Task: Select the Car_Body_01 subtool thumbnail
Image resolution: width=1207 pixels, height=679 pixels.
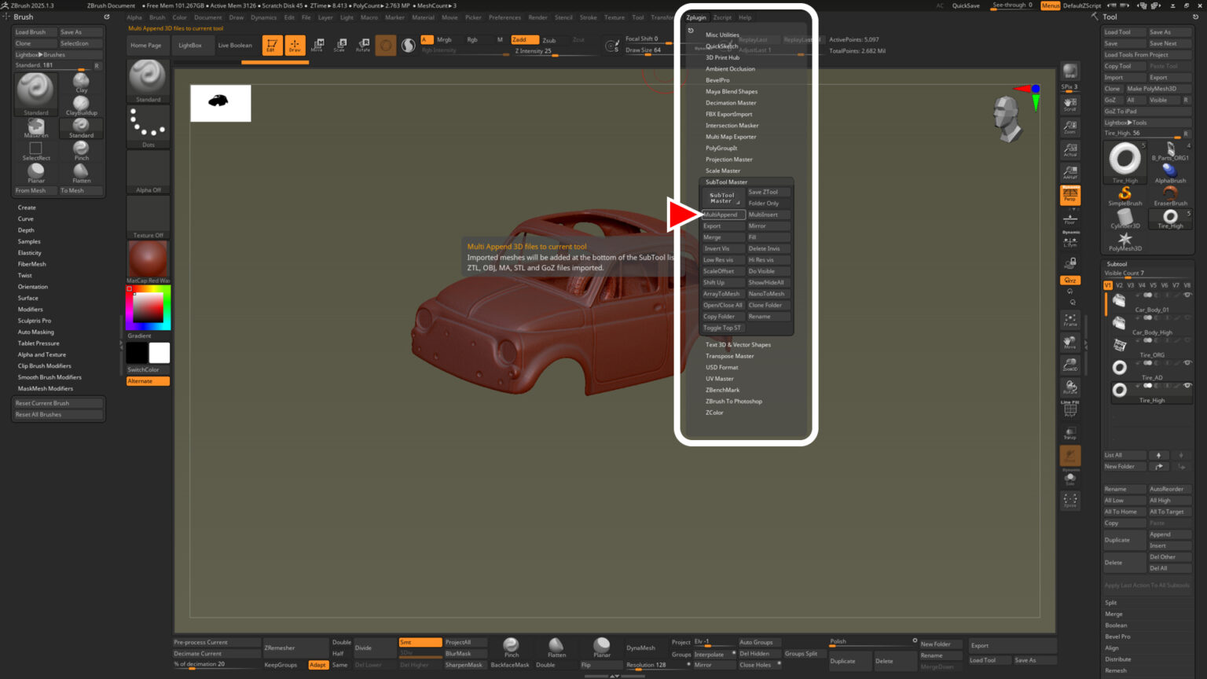Action: pyautogui.click(x=1117, y=300)
